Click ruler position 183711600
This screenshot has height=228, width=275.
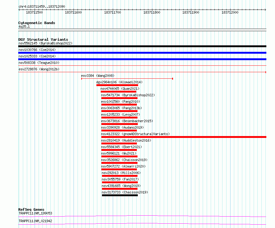pyautogui.click(x=73, y=12)
